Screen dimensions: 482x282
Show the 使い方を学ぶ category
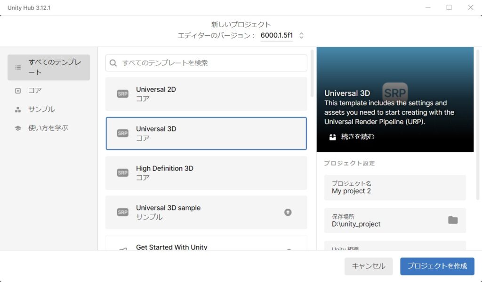(x=48, y=128)
